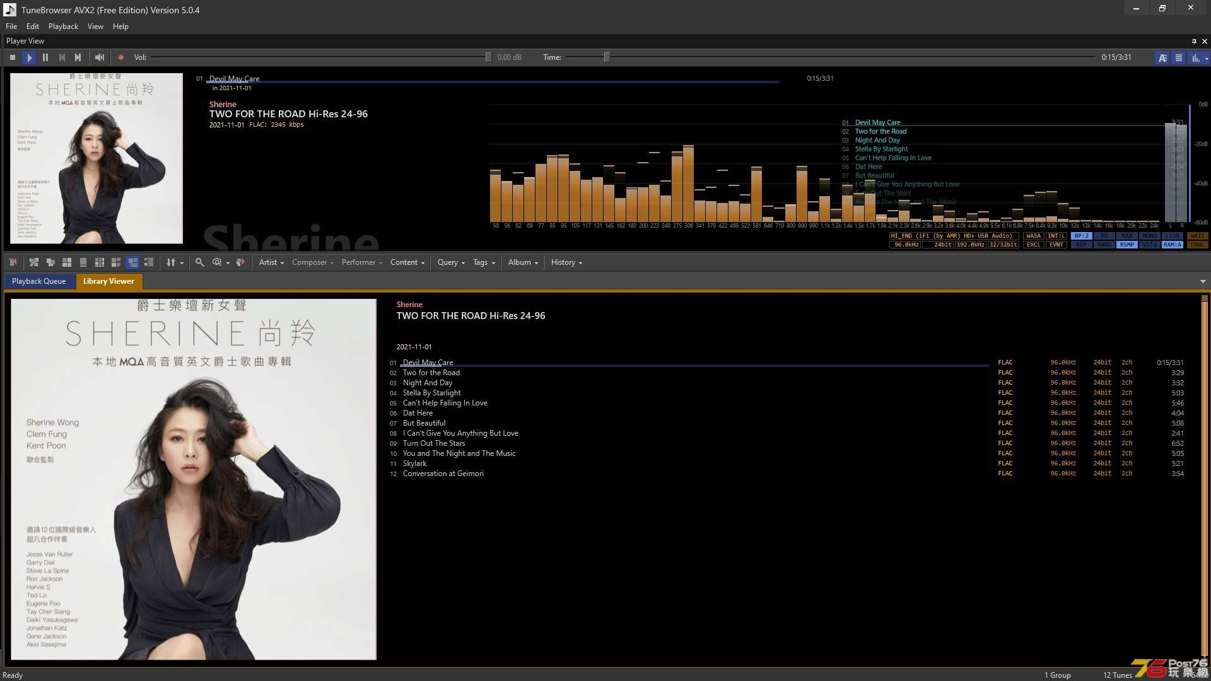Click the list view icon in Player View
This screenshot has width=1211, height=681.
pyautogui.click(x=1178, y=57)
